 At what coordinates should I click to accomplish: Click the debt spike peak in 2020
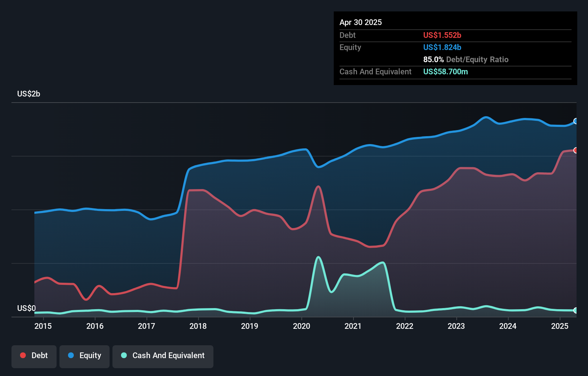317,186
